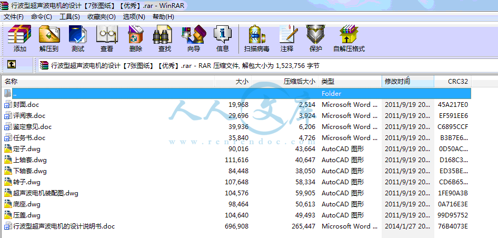Select the file name 压盖.dwg
Screen dimensions: 498x238
tap(27, 215)
